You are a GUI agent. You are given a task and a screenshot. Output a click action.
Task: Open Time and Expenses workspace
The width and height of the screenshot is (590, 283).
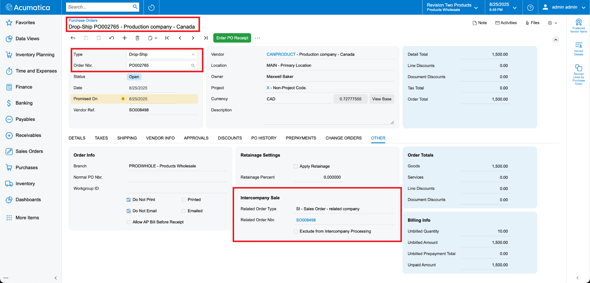click(31, 71)
